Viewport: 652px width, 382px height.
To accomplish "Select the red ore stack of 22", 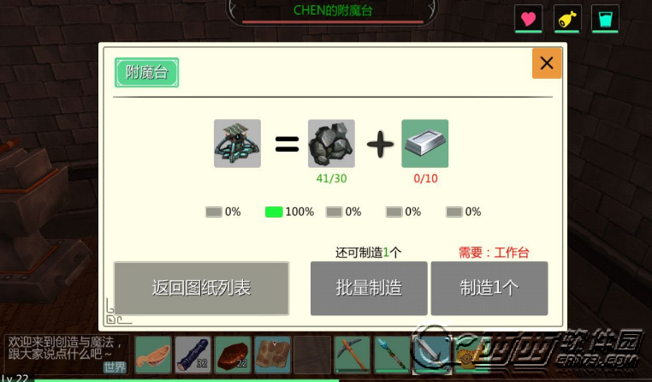I will 233,355.
